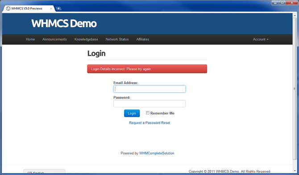The image size is (299, 175).
Task: Click the blue Login button
Action: [132, 113]
